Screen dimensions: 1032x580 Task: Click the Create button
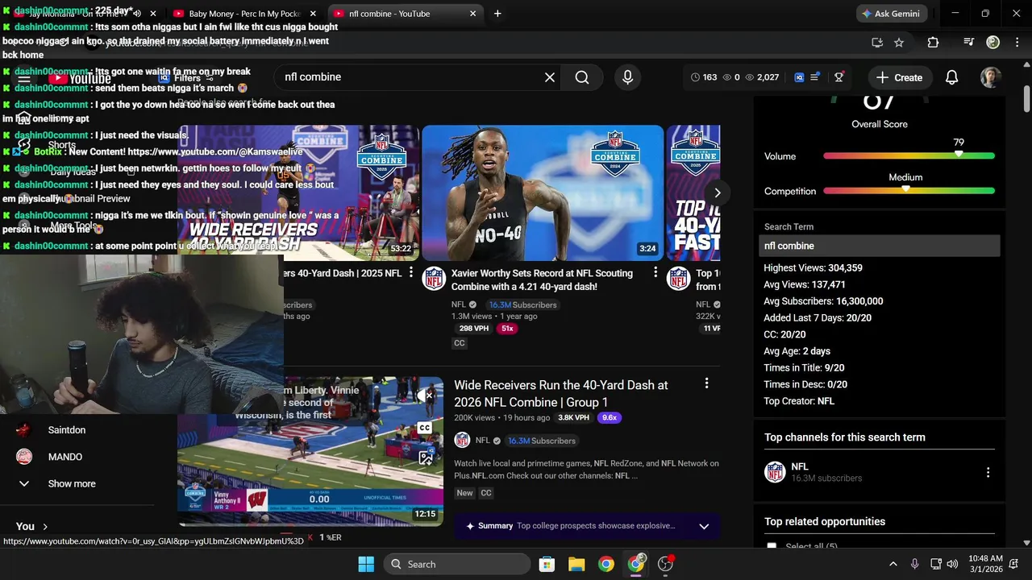899,77
